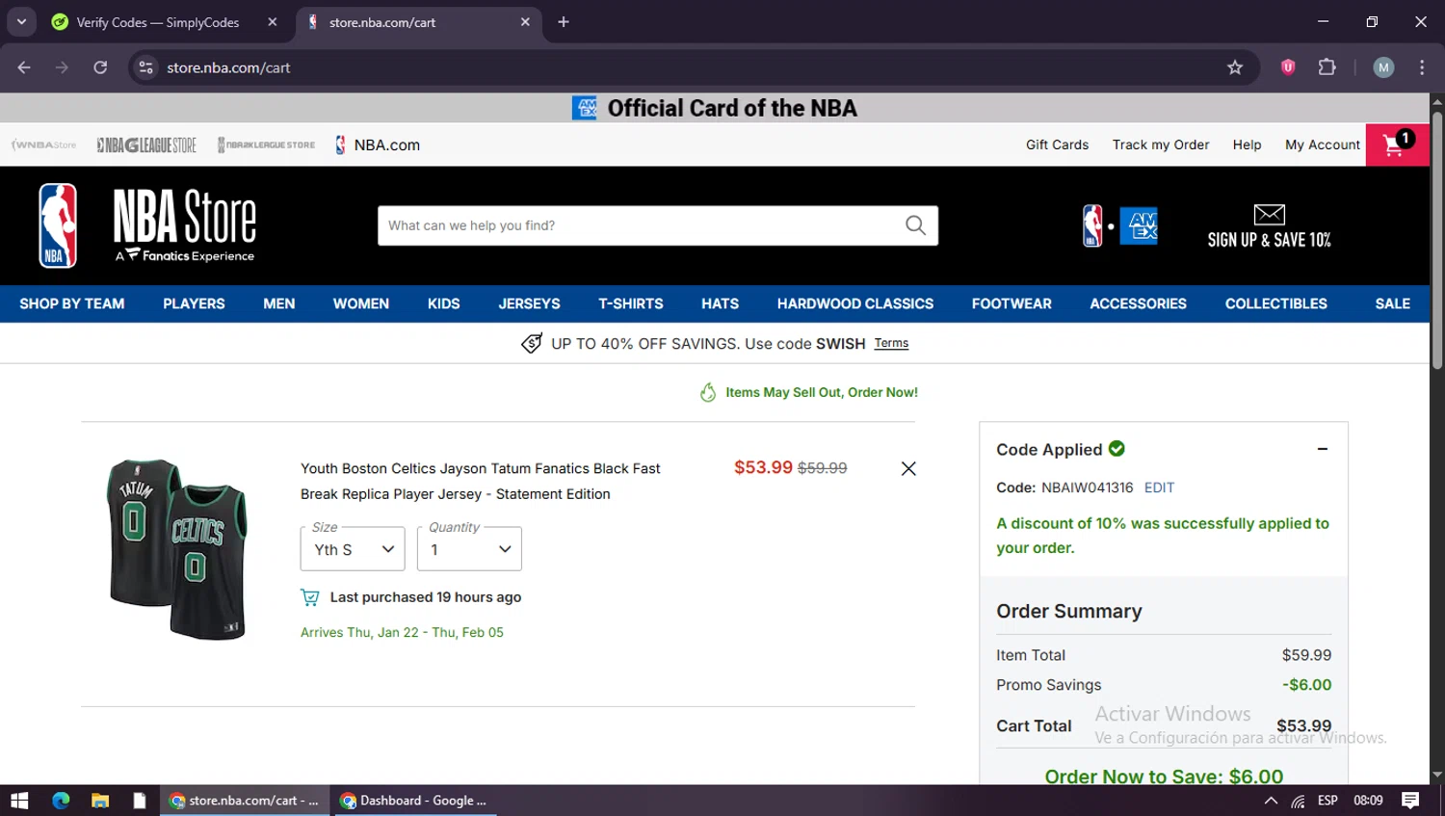Open the taskbar document file icon
1445x816 pixels.
pyautogui.click(x=140, y=801)
